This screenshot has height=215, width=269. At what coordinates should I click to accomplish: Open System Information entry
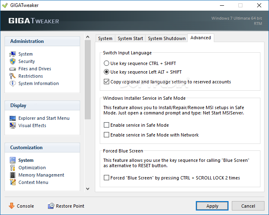[38, 83]
